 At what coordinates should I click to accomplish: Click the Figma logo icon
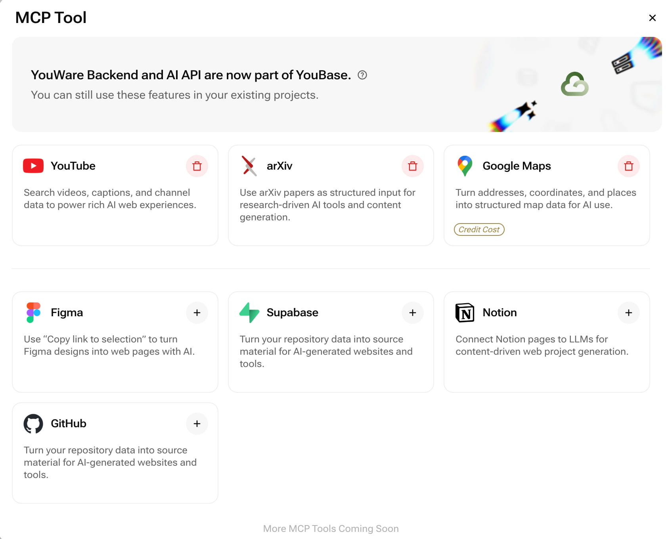pyautogui.click(x=34, y=313)
